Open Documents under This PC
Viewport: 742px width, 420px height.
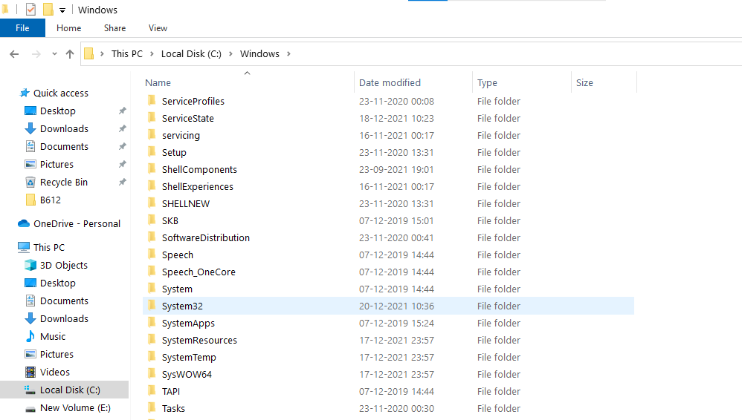point(64,301)
